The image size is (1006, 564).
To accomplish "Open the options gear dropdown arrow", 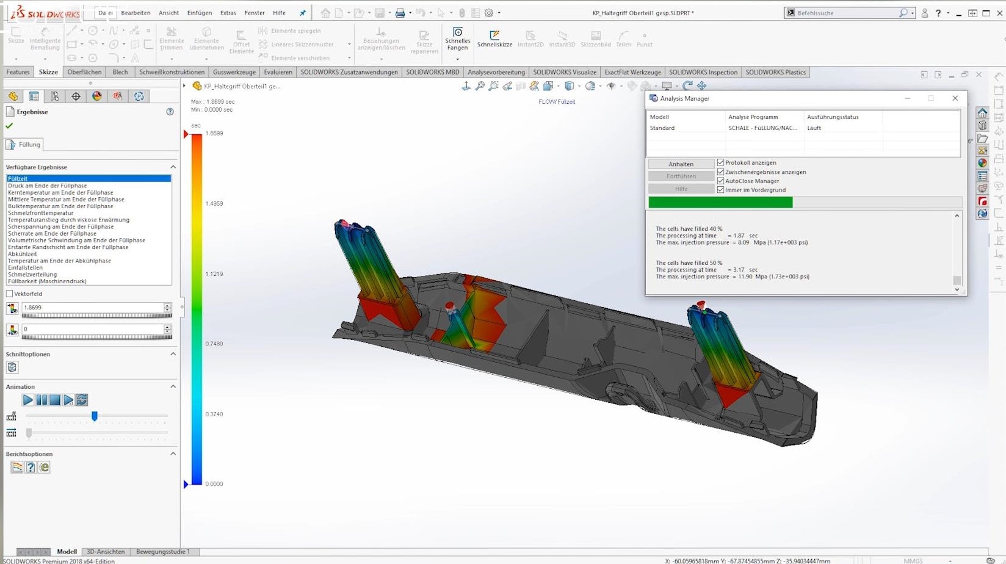I will click(x=499, y=13).
